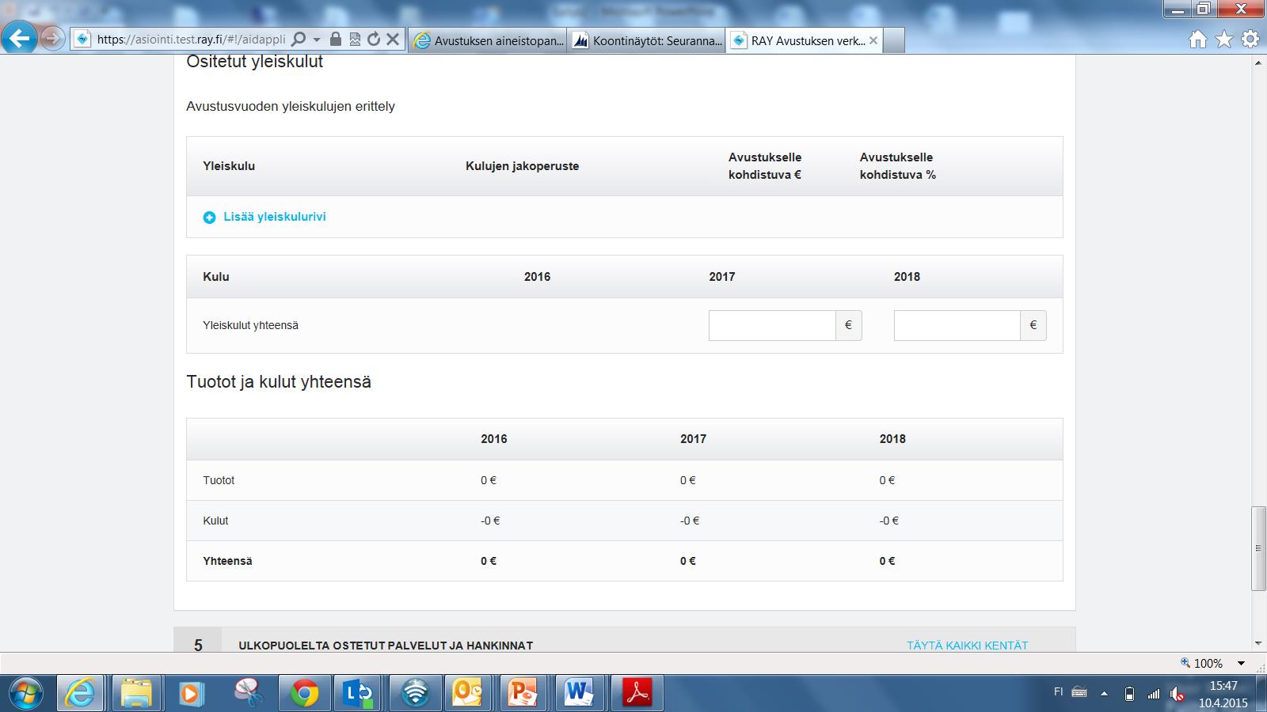Open Word from the taskbar
This screenshot has height=712, width=1267.
point(580,694)
